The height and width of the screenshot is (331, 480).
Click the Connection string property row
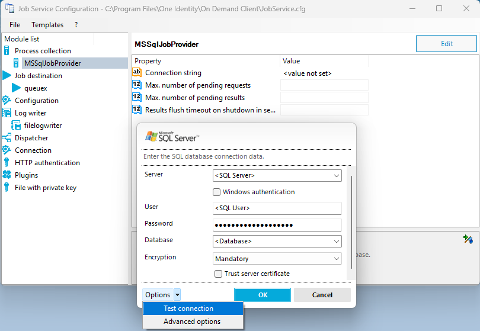pos(250,73)
